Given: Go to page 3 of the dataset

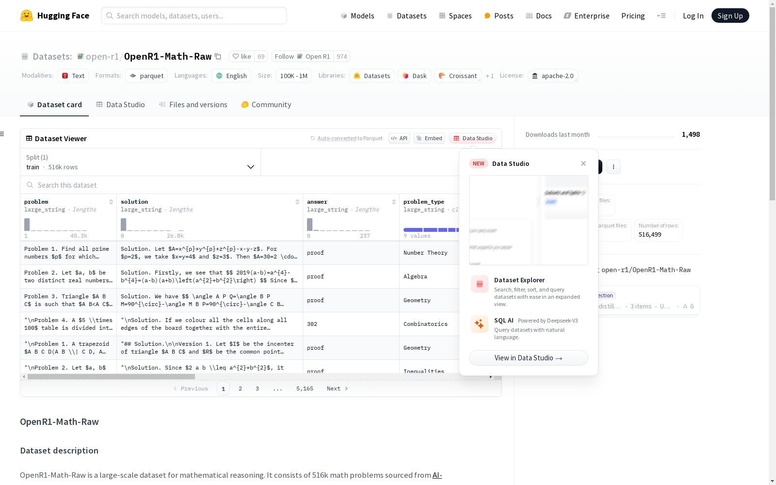Looking at the screenshot, I should tap(257, 388).
